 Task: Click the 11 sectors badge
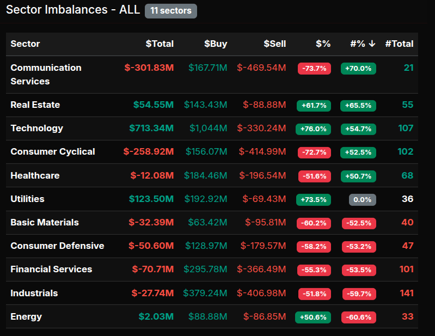170,11
